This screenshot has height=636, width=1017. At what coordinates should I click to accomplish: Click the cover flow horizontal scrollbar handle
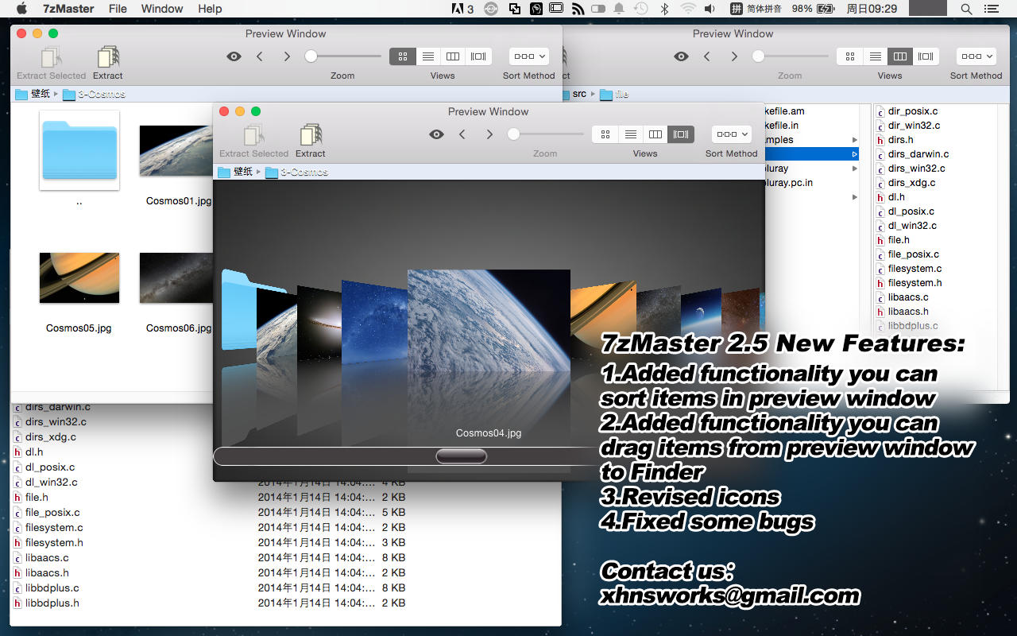pos(461,456)
